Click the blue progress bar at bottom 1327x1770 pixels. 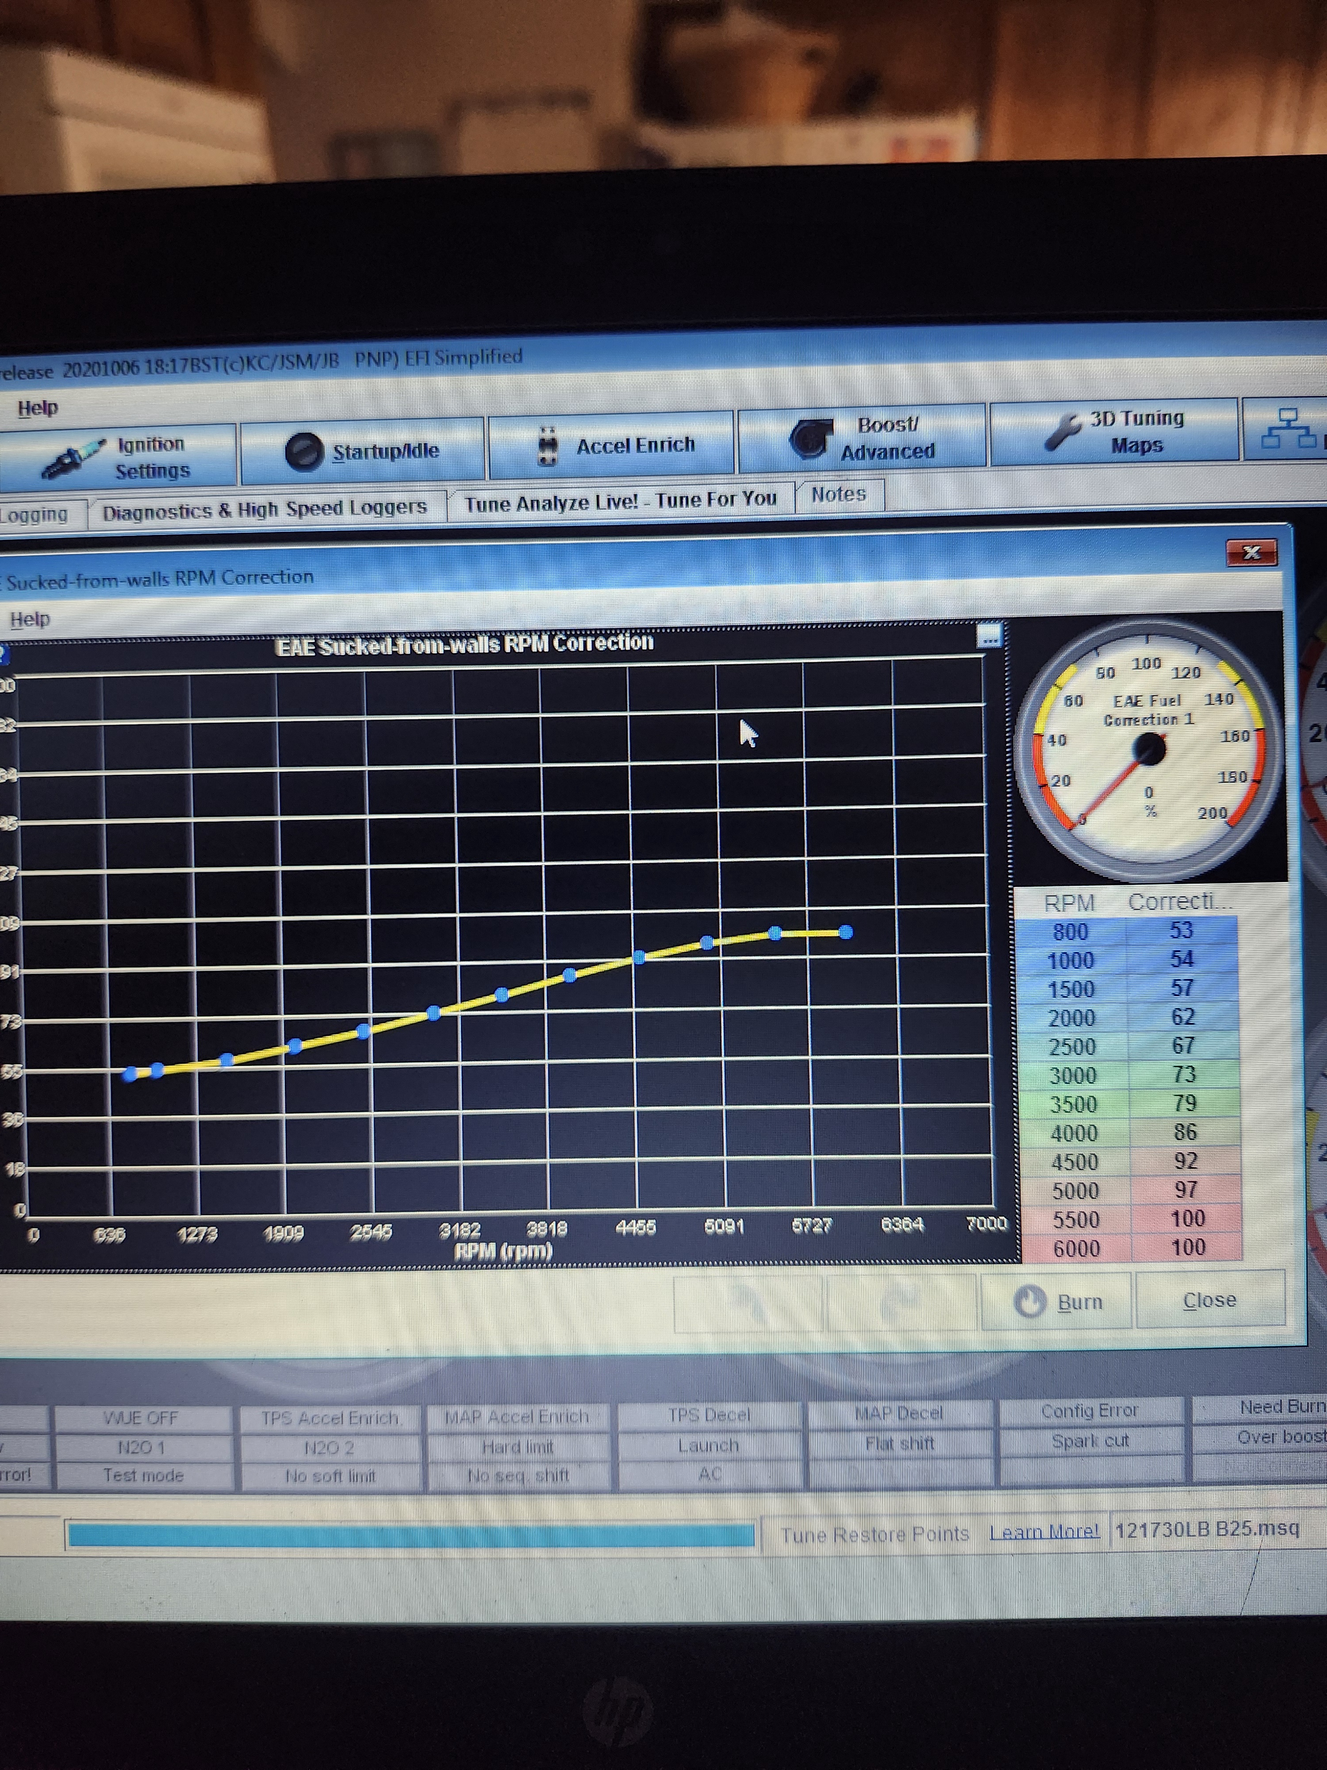(x=411, y=1535)
